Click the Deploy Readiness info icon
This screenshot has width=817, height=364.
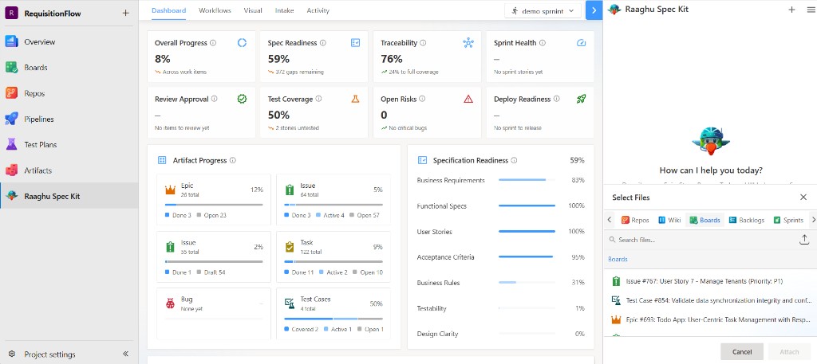[x=556, y=99]
